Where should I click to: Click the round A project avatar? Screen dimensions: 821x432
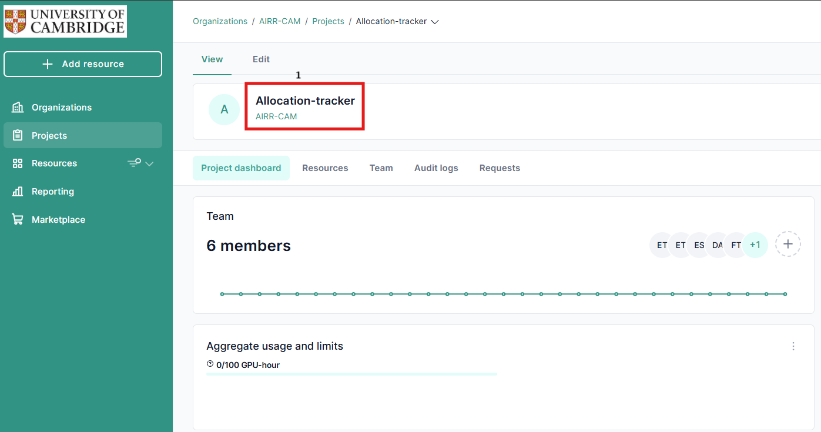(x=224, y=110)
